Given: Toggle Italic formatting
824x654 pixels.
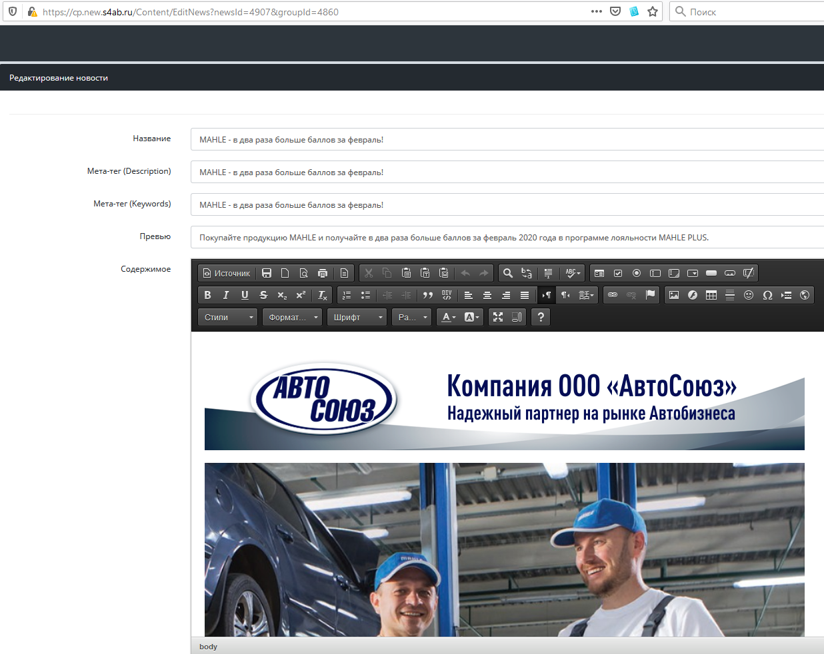Looking at the screenshot, I should (226, 295).
